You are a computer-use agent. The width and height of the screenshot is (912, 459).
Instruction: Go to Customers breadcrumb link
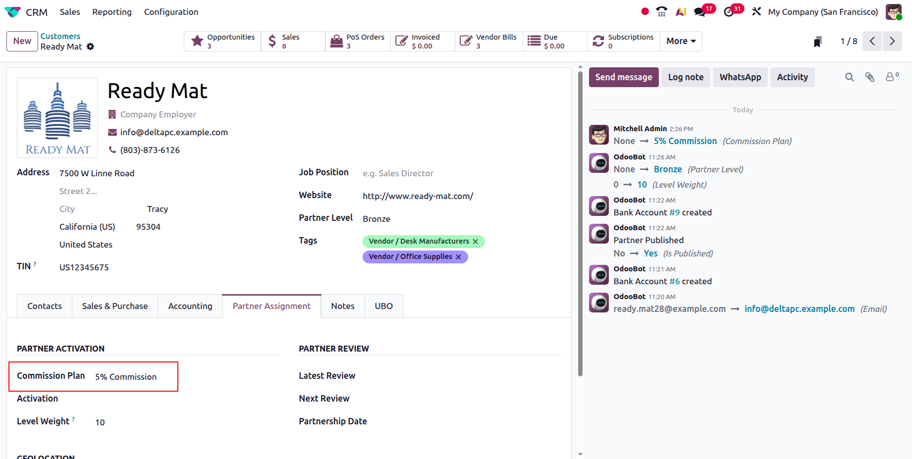pos(60,36)
